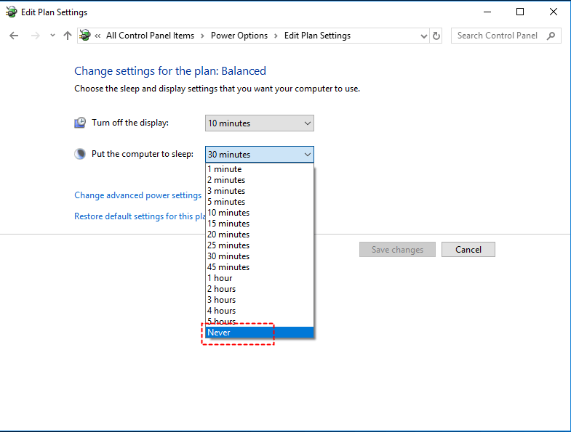Navigate to Power Options breadcrumb
571x432 pixels.
[x=239, y=36]
